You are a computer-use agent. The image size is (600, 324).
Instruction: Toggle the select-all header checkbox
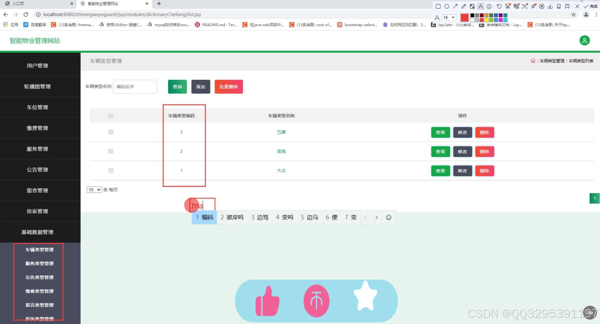(x=111, y=115)
